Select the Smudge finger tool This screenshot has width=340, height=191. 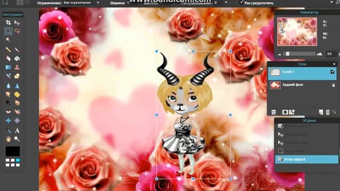8,94
